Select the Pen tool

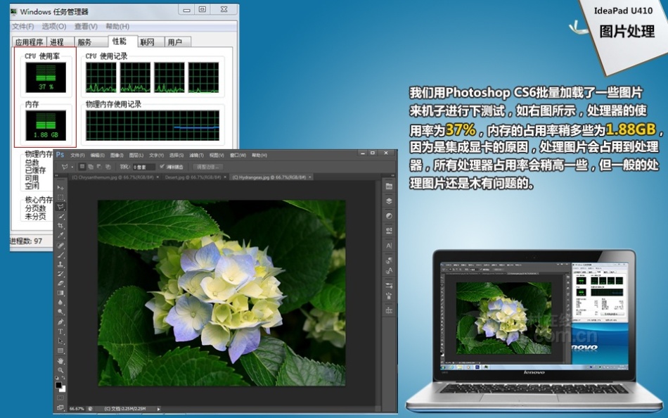[60, 322]
